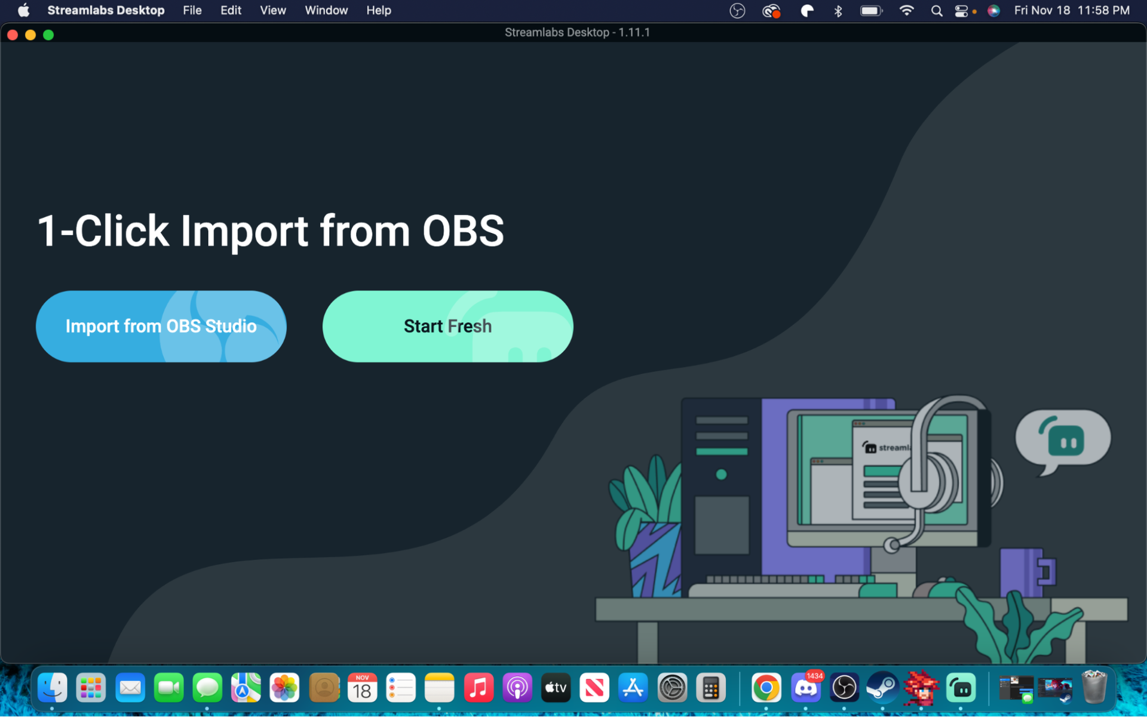The height and width of the screenshot is (717, 1147).
Task: Click the Streamlabs icon in the dock
Action: [x=961, y=688]
